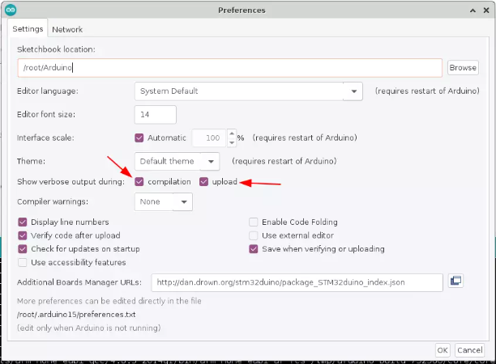Click the interface scale percent field showing 100
The image size is (496, 364).
click(209, 138)
